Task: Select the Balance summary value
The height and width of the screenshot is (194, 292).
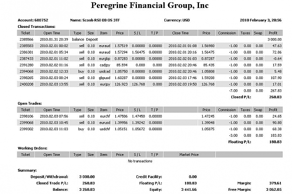Action: (x=87, y=189)
